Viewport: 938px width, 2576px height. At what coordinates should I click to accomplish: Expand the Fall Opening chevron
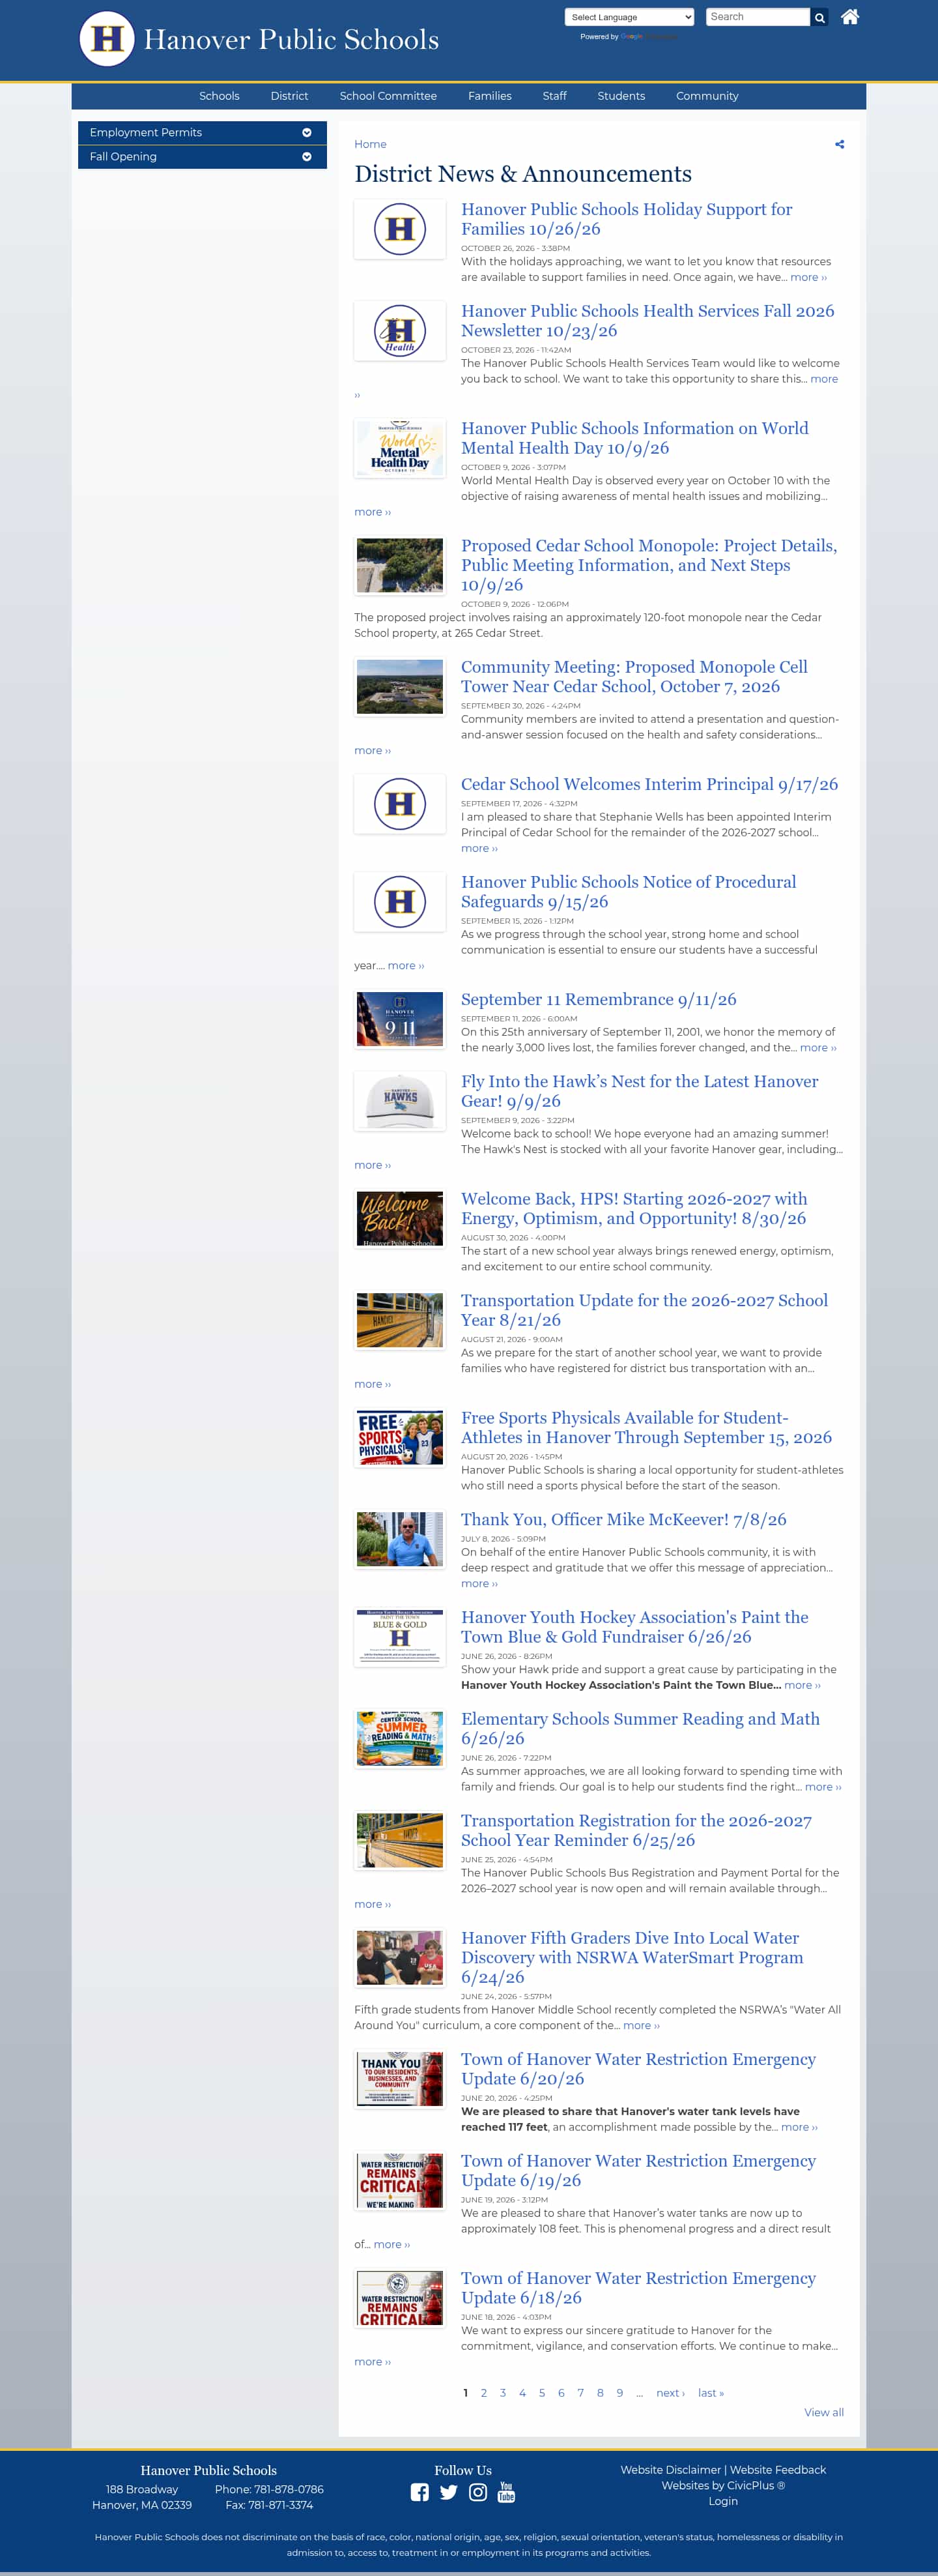pyautogui.click(x=307, y=157)
